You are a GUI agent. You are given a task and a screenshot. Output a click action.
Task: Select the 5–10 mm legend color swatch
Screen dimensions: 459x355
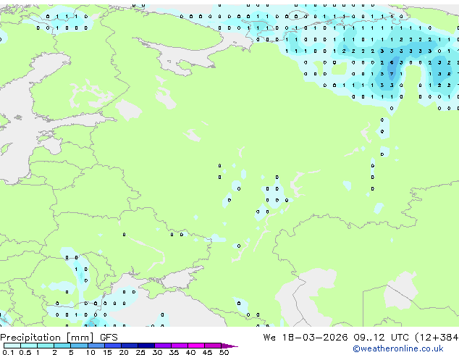(79, 346)
